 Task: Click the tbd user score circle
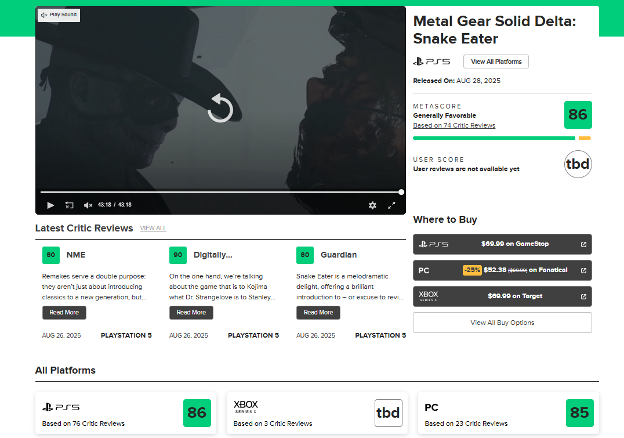point(578,164)
